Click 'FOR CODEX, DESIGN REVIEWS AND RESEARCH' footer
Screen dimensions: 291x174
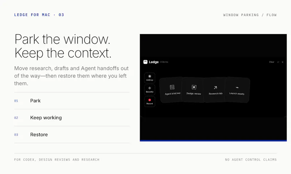point(57,159)
